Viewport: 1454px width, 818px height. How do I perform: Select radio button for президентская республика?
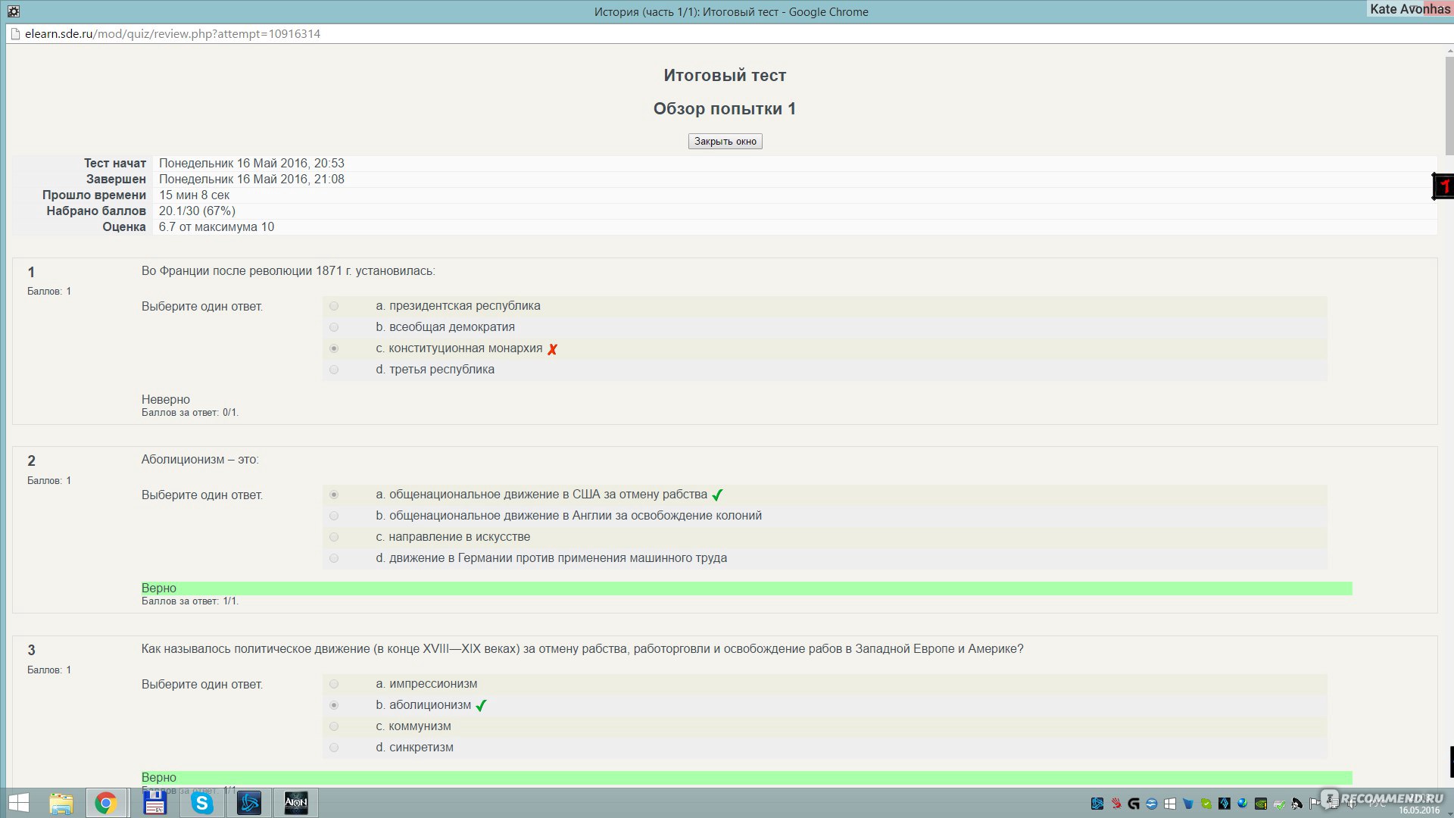pos(334,306)
